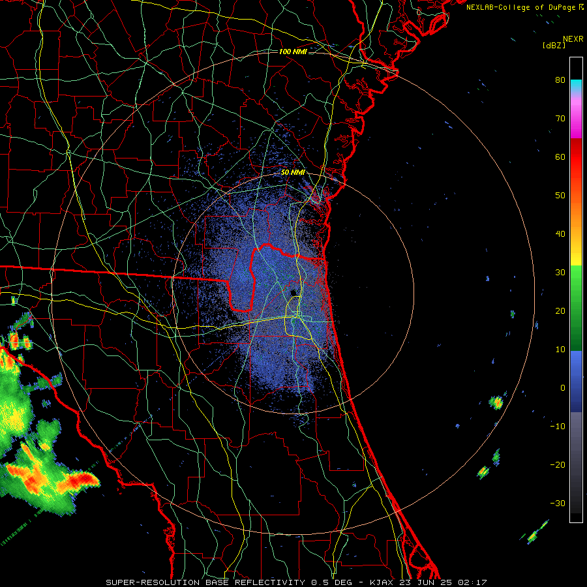The image size is (587, 587).
Task: Click the 60 value on the dBZ scale
Action: [560, 157]
